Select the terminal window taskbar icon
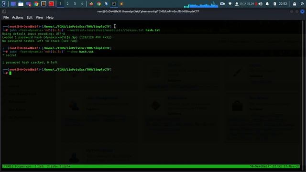The height and width of the screenshot is (172, 306). 114,4
